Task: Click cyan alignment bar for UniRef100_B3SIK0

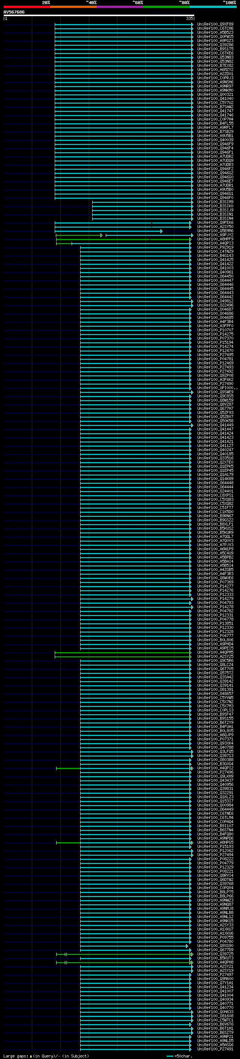Action: (x=142, y=206)
